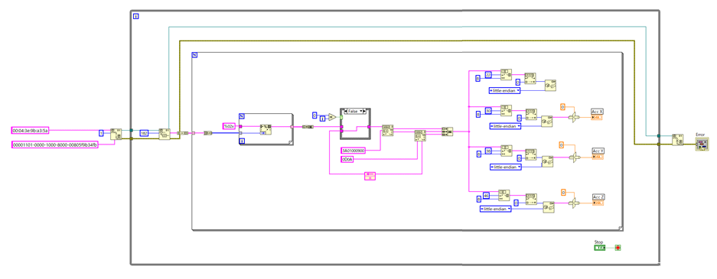Select the Concatenate Strings function

[447, 131]
